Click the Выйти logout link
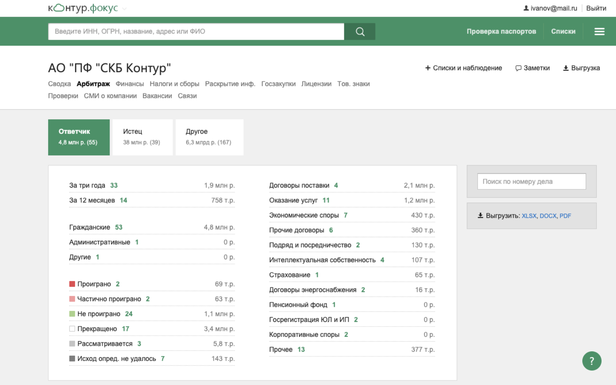 tap(596, 8)
